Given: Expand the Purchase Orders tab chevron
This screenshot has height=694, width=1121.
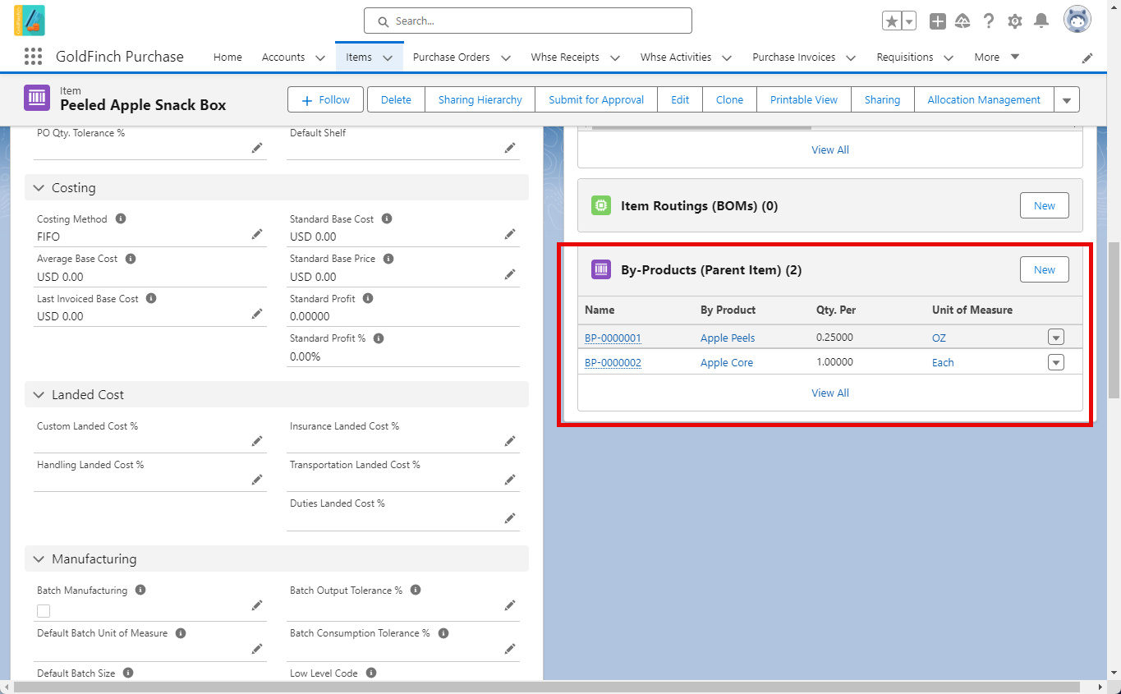Looking at the screenshot, I should click(x=506, y=57).
